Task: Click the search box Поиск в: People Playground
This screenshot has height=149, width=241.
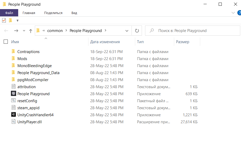Action: (192, 31)
